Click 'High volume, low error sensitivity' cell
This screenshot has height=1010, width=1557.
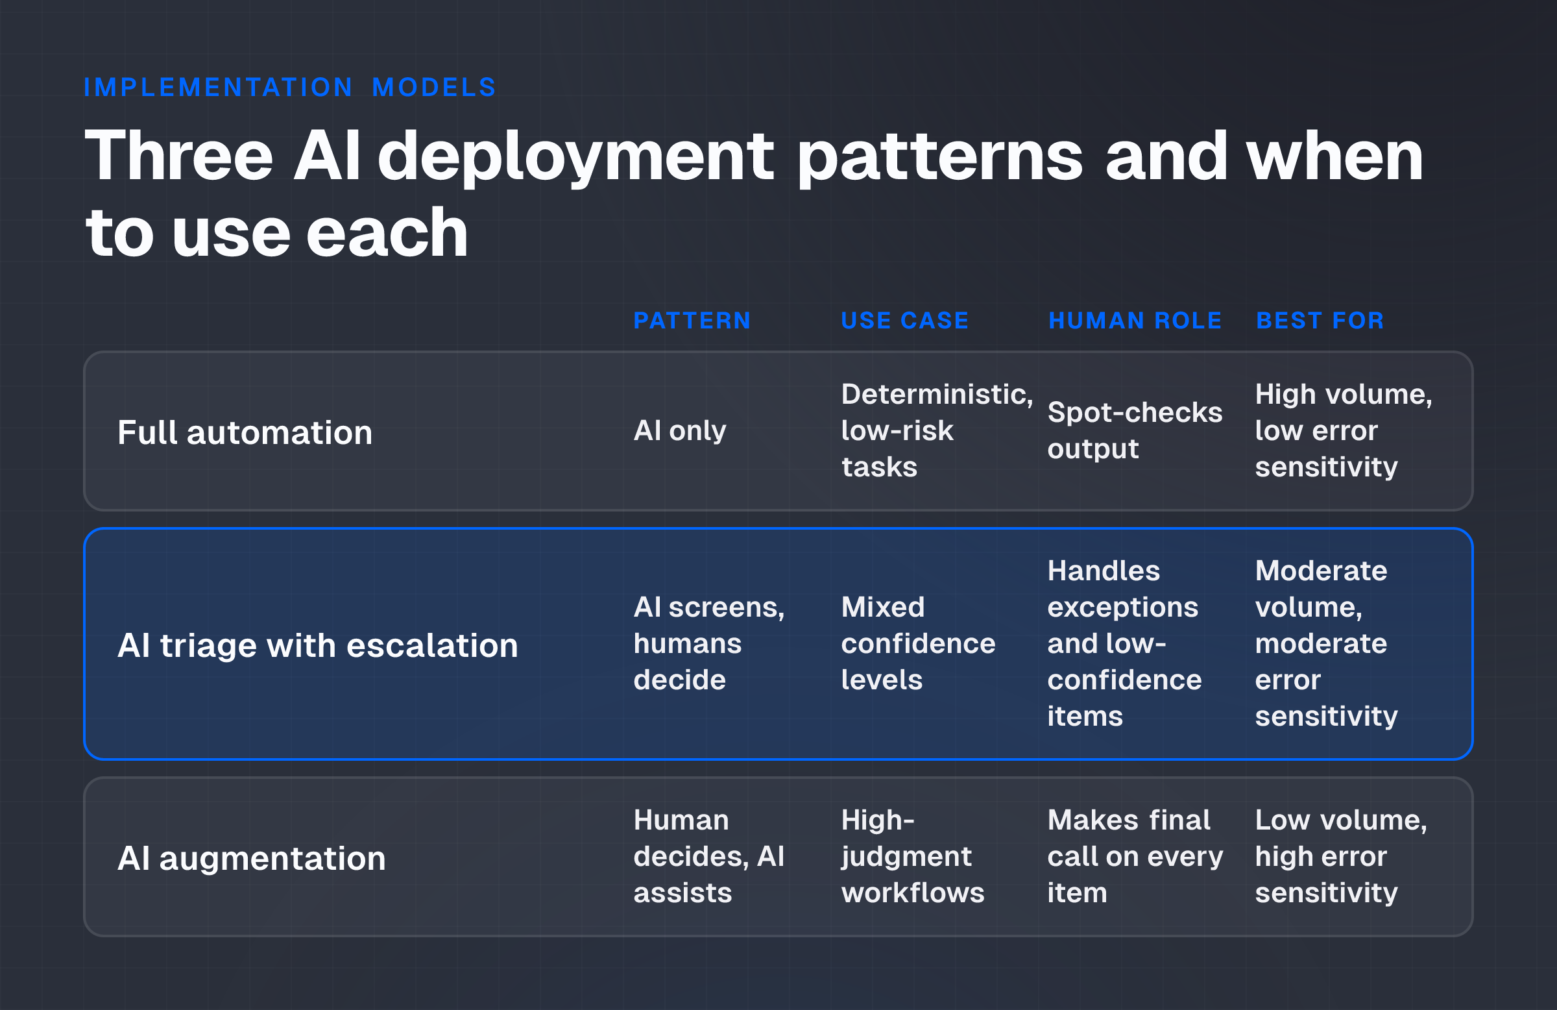pyautogui.click(x=1343, y=431)
